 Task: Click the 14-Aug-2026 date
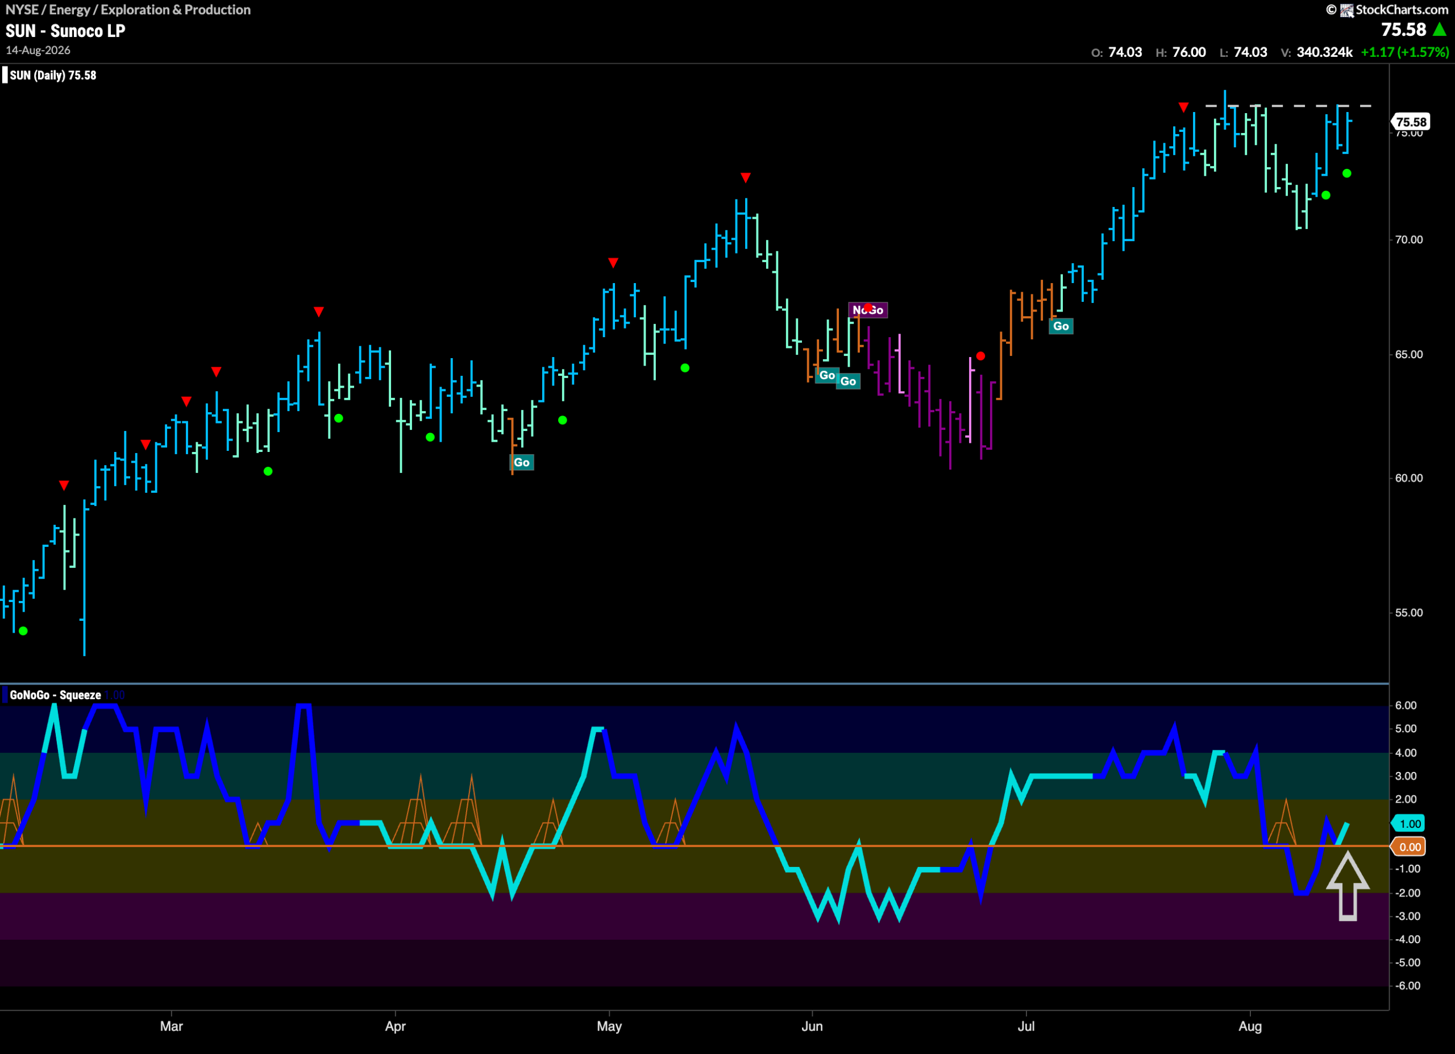click(38, 50)
